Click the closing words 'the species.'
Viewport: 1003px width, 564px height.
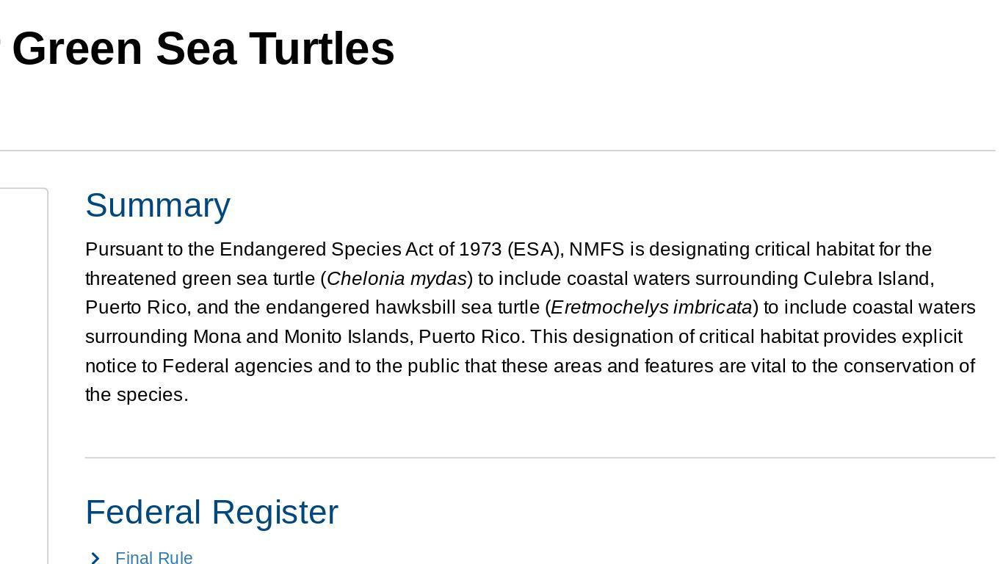coord(137,395)
